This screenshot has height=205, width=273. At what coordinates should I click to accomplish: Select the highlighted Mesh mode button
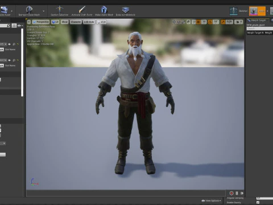(257, 11)
